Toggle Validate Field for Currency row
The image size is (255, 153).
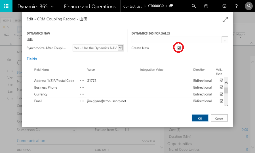tap(221, 94)
